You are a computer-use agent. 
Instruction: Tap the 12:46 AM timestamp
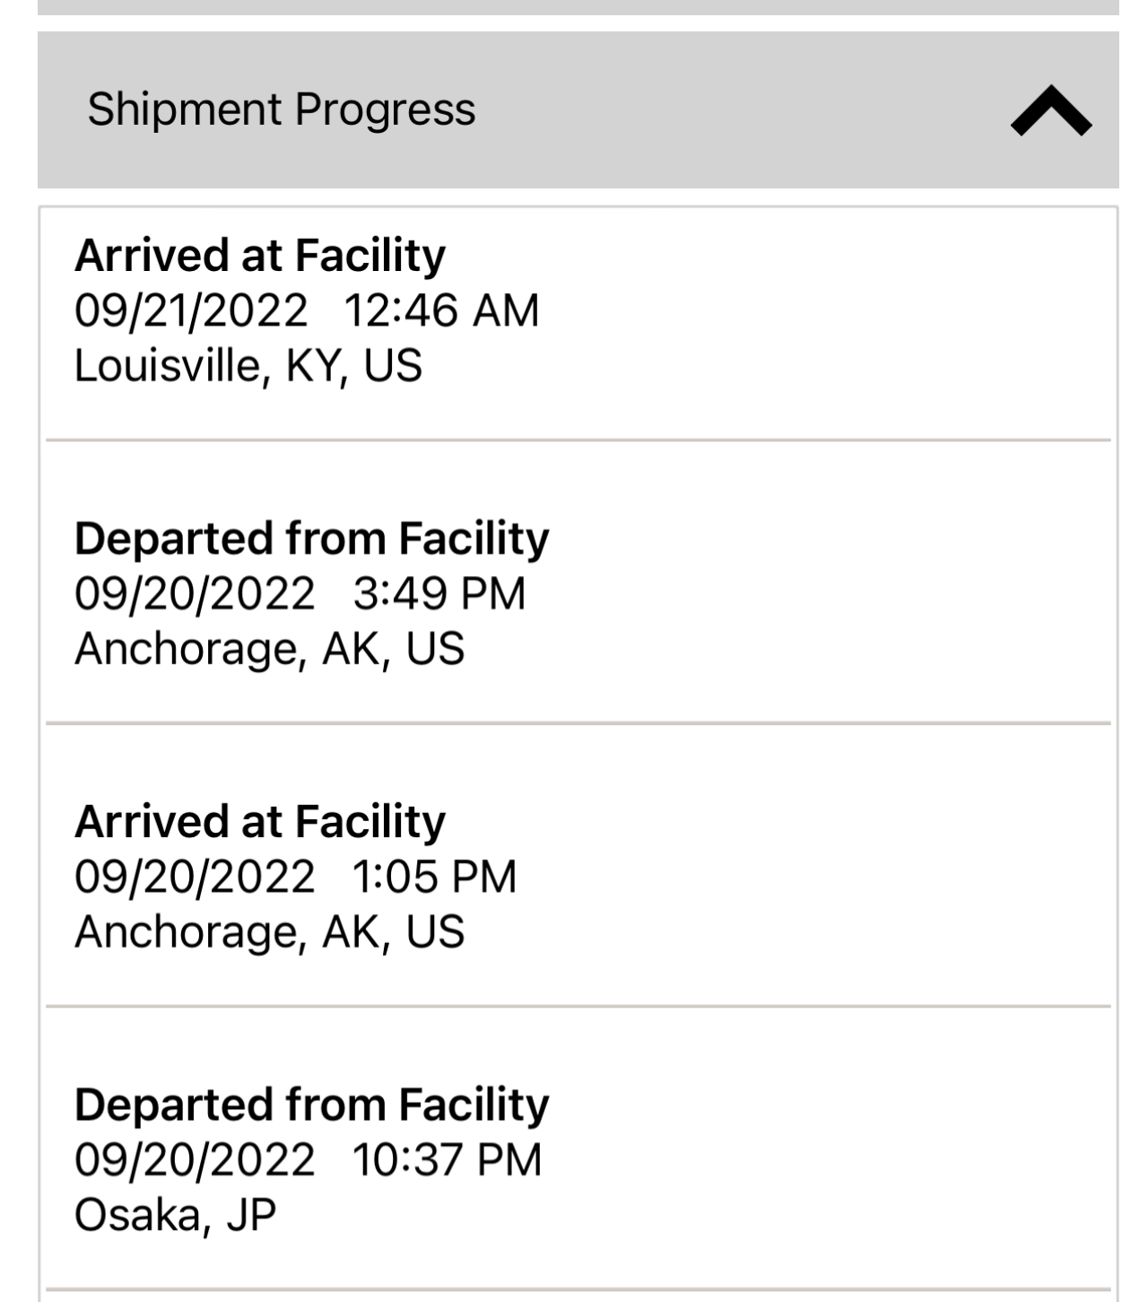441,310
